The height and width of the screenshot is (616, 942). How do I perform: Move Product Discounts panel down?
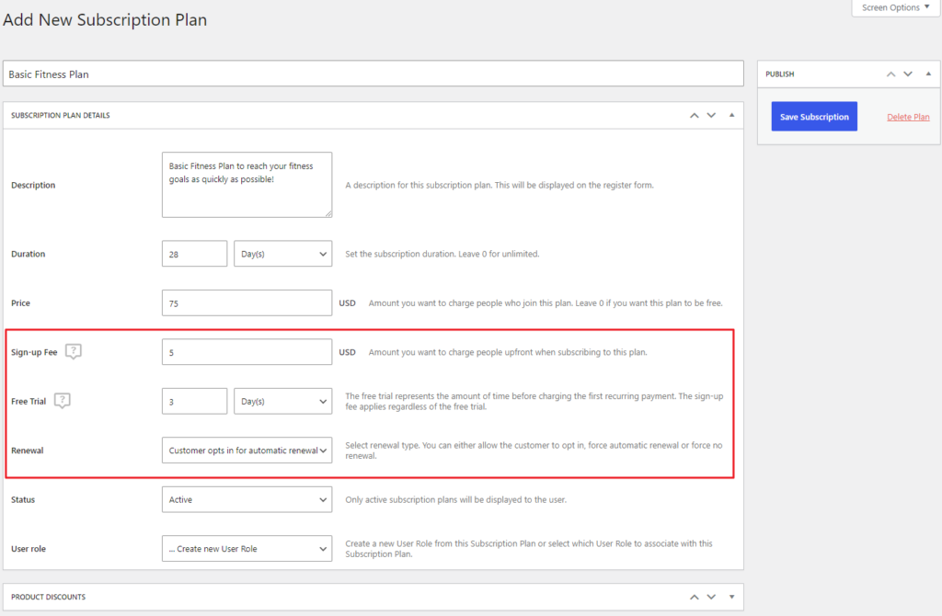tap(711, 598)
